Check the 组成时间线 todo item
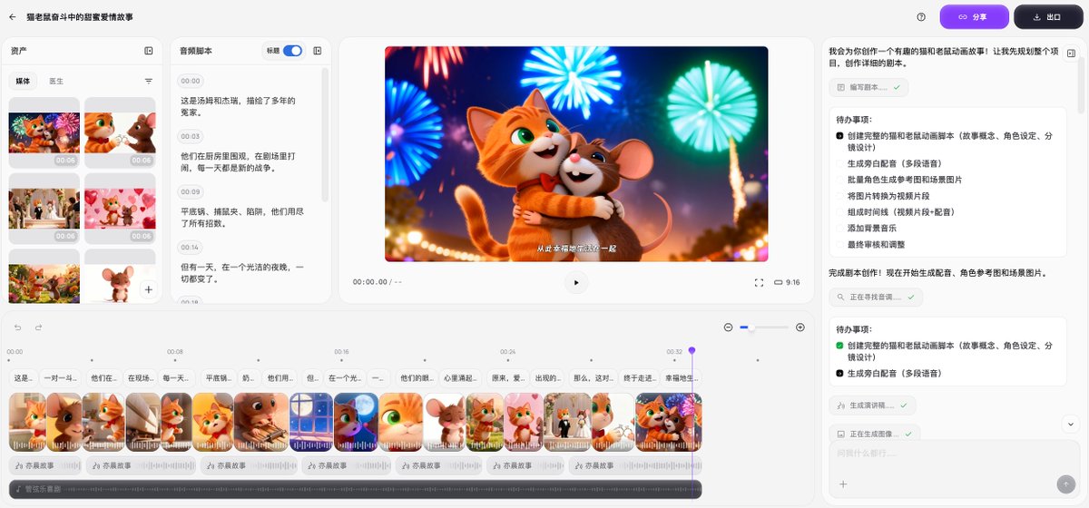 [839, 211]
